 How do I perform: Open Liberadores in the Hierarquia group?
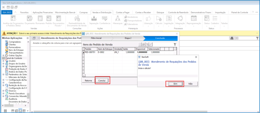tap(131, 24)
